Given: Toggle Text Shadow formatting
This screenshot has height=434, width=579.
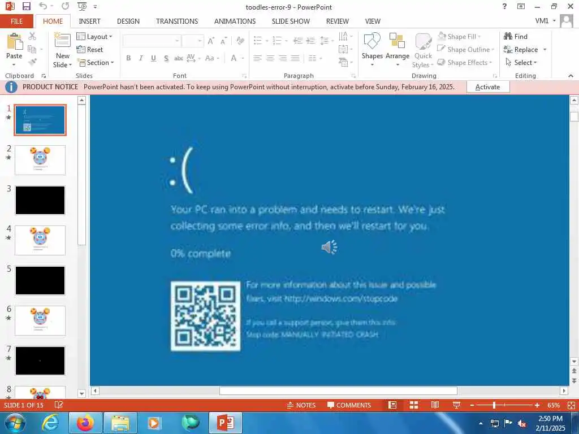Looking at the screenshot, I should pyautogui.click(x=166, y=58).
